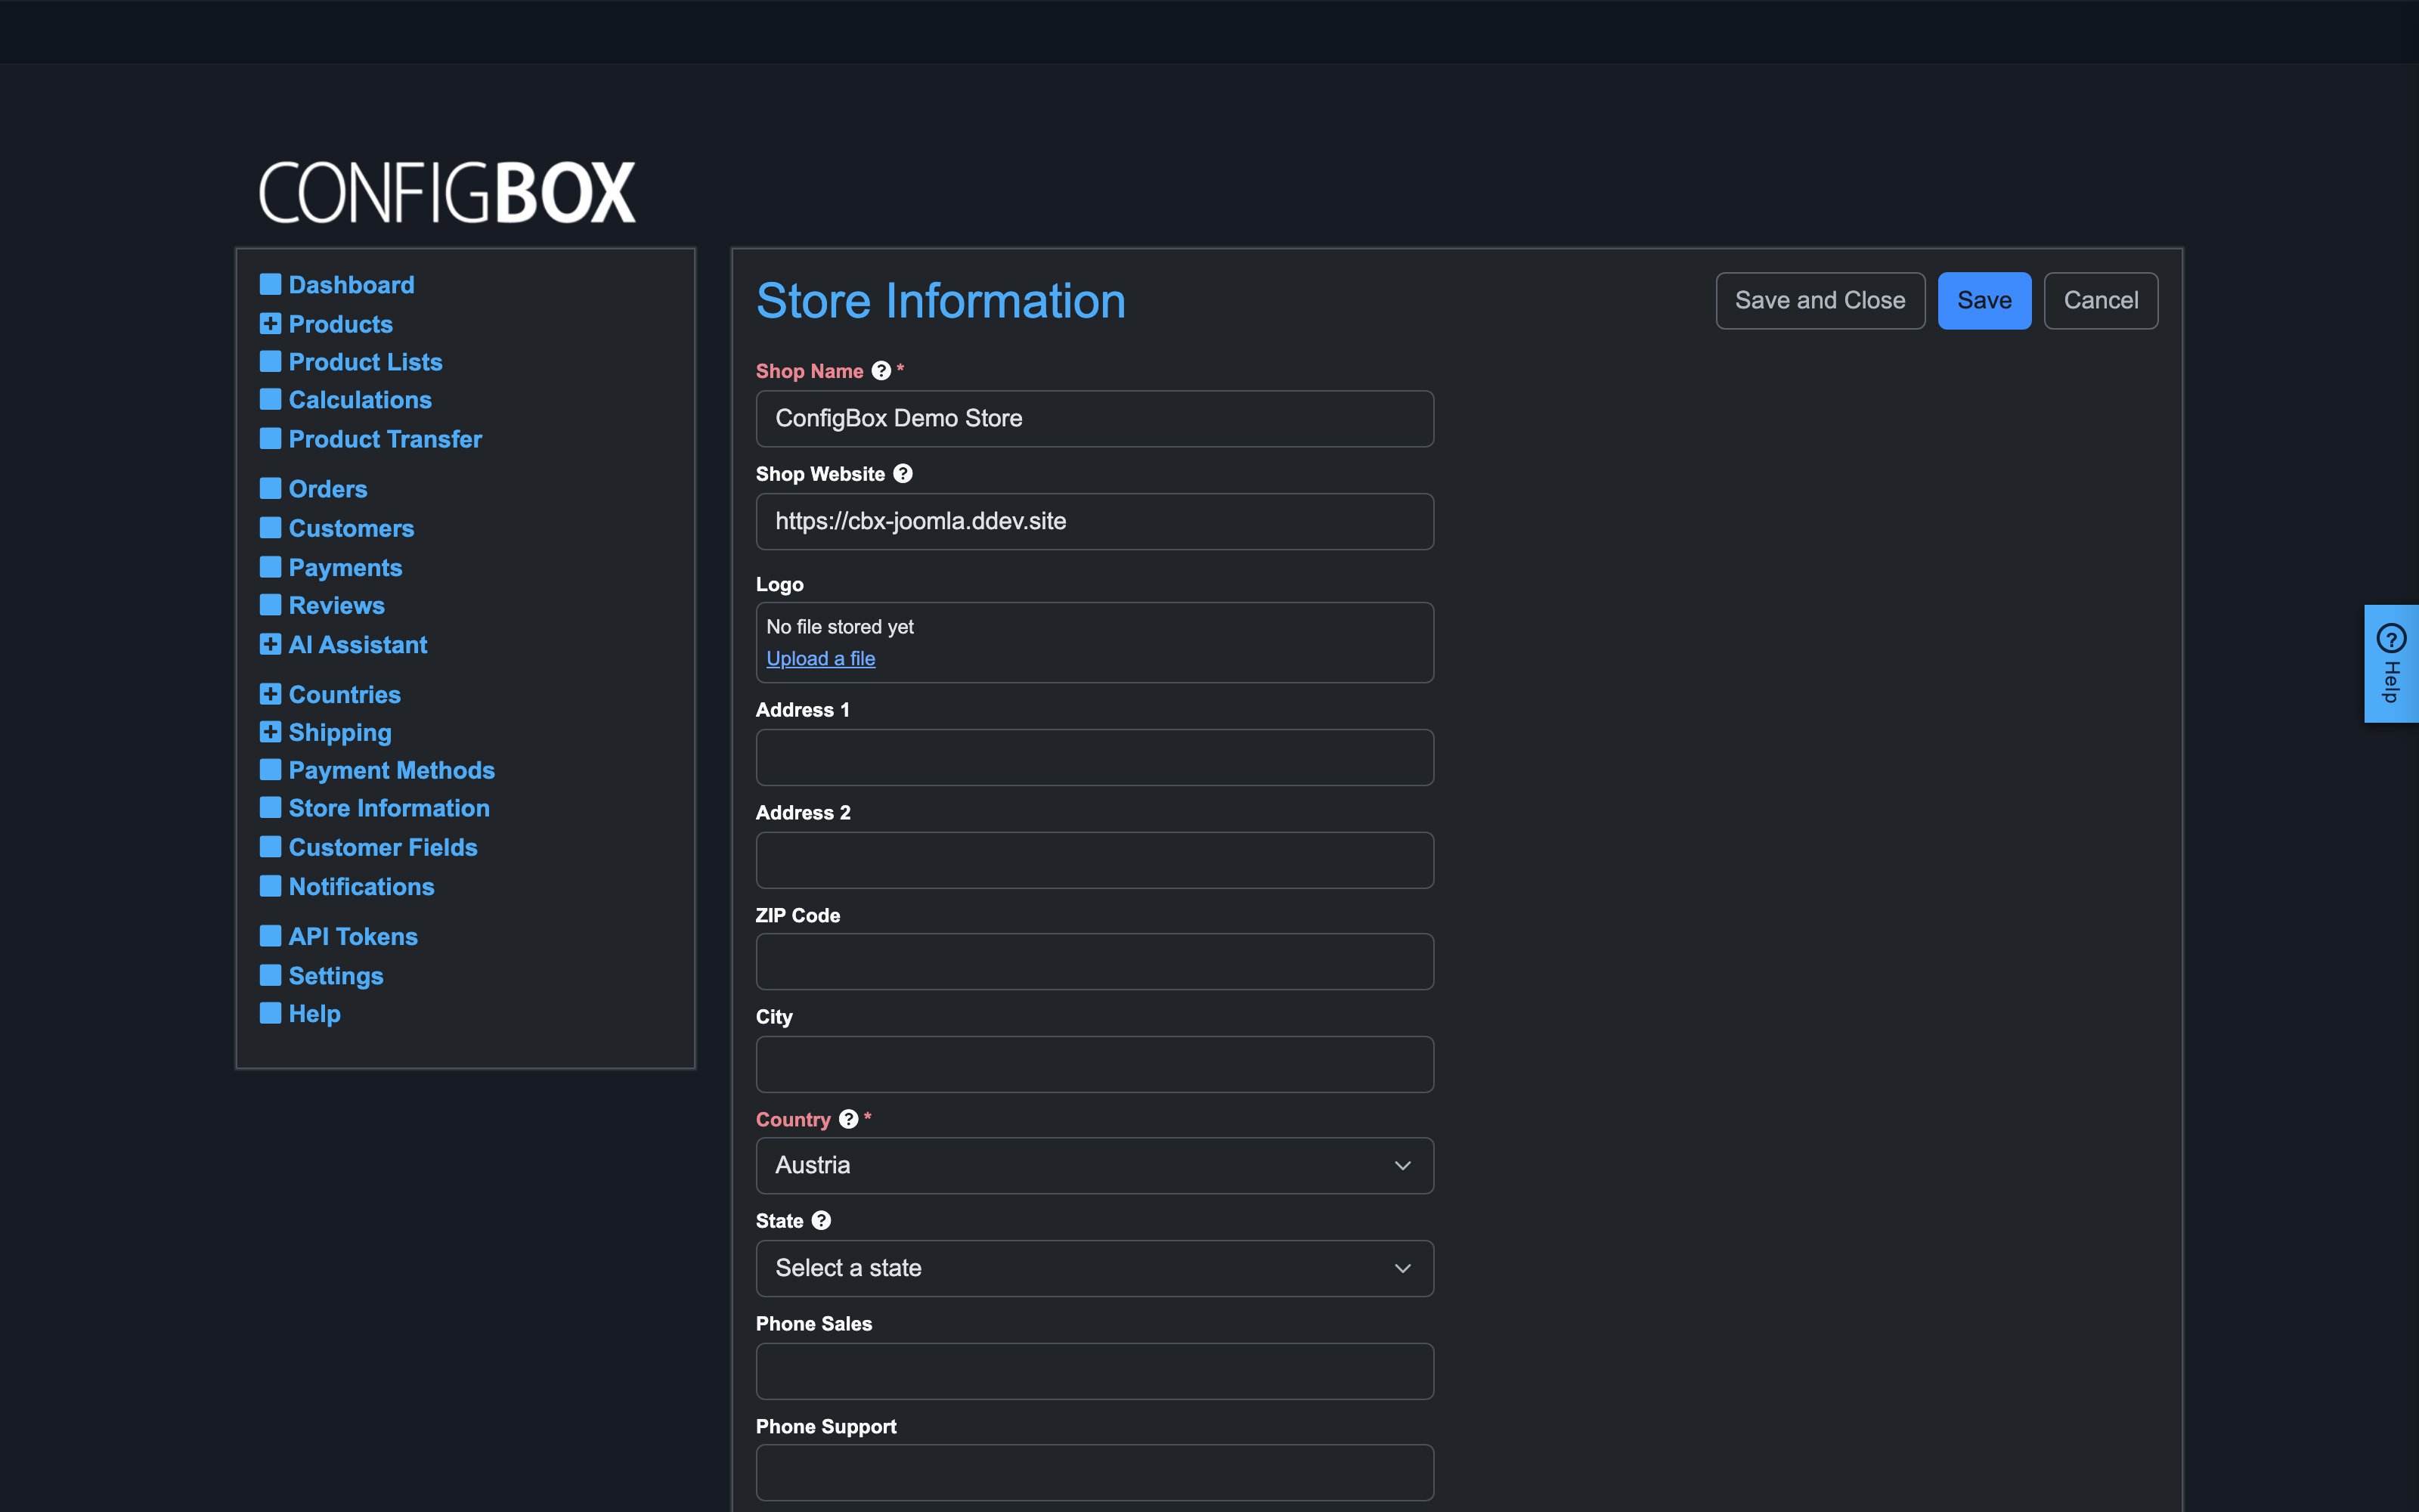Click the square icon beside Settings
The image size is (2419, 1512).
point(270,975)
